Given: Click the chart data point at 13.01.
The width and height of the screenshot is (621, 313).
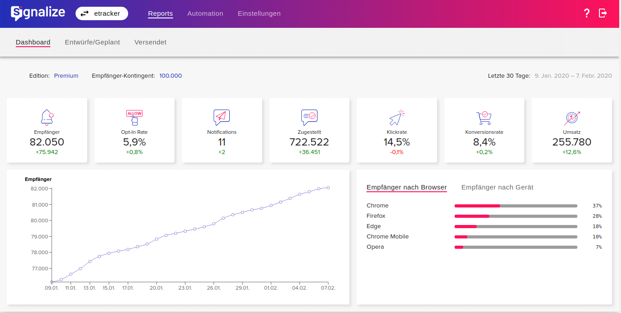Looking at the screenshot, I should [x=90, y=261].
